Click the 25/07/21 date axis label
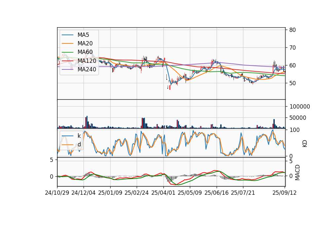317x227 pixels. click(243, 193)
